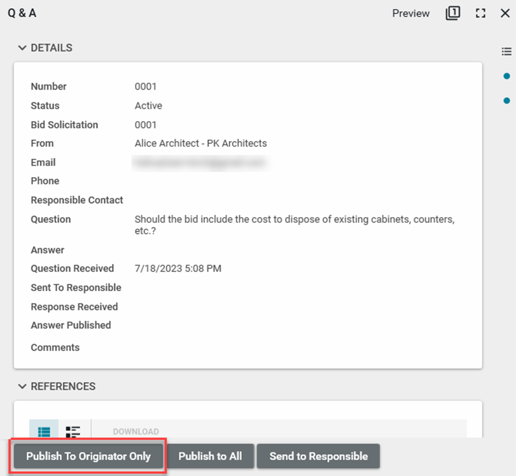Image resolution: width=516 pixels, height=476 pixels.
Task: Open the Q & A in new window icon
Action: click(x=453, y=14)
